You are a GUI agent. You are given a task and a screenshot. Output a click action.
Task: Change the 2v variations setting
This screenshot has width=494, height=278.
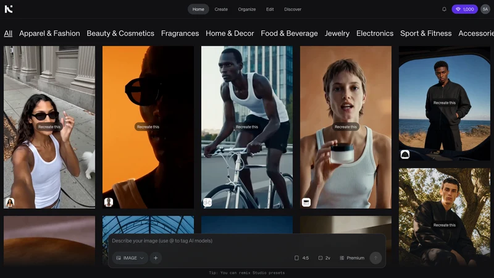pyautogui.click(x=324, y=258)
